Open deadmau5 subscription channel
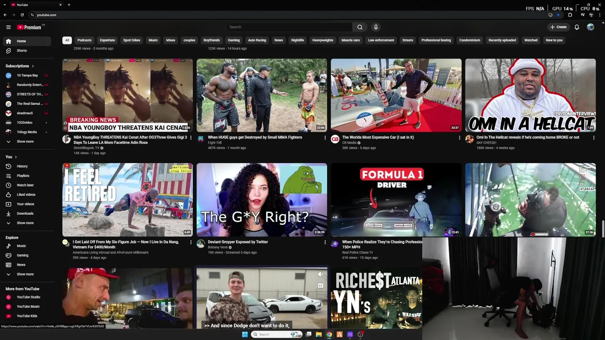 (28, 113)
